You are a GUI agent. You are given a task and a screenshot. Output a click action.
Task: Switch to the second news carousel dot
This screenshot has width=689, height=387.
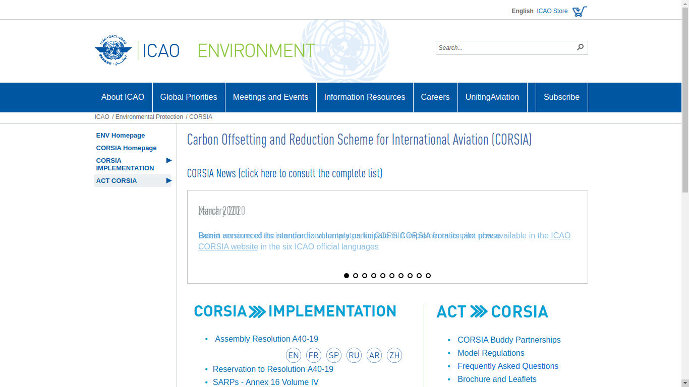pos(356,276)
